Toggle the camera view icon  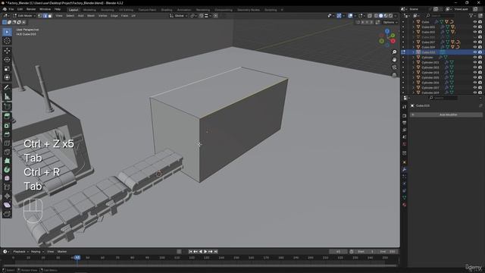pyautogui.click(x=394, y=67)
